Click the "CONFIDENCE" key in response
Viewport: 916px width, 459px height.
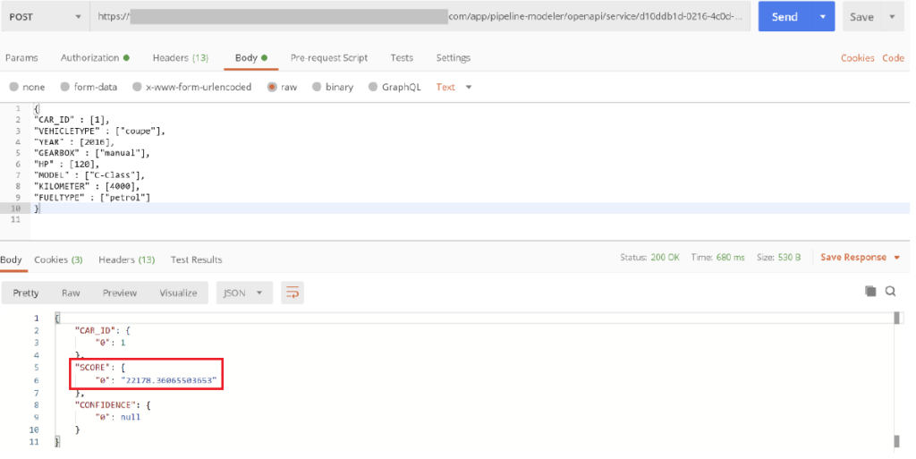point(107,404)
